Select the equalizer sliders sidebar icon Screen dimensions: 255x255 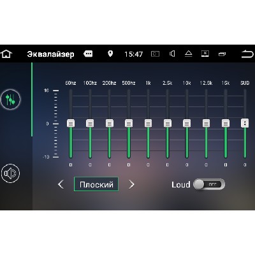[10, 99]
